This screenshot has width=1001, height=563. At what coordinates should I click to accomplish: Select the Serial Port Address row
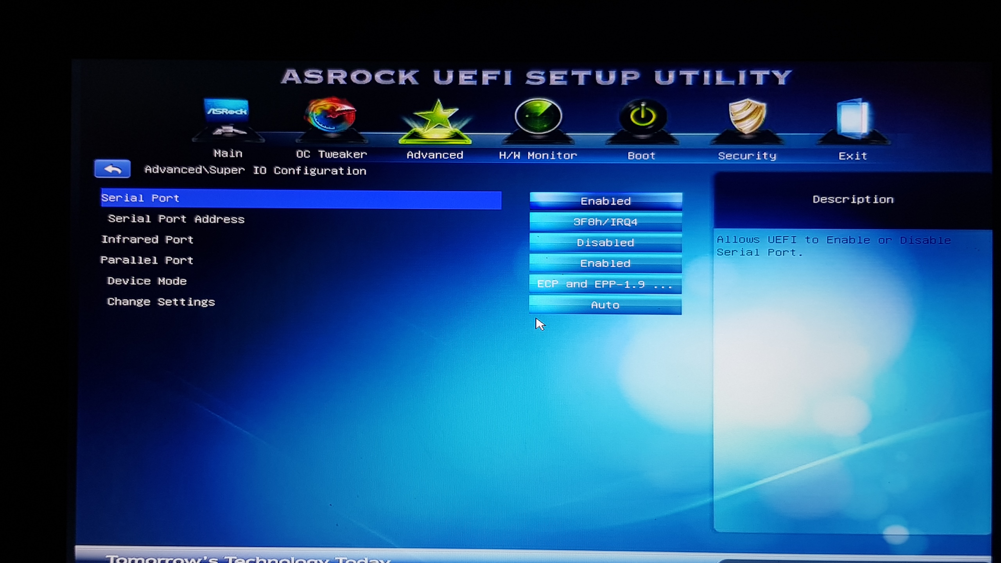[x=176, y=219]
